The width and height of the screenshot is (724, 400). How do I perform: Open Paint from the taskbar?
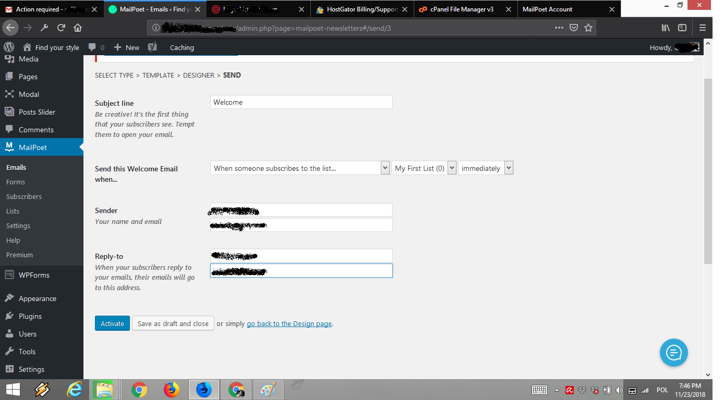[269, 390]
